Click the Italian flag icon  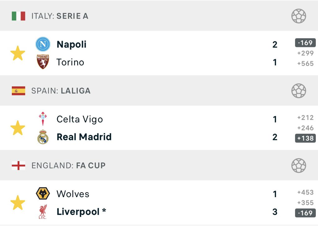(x=18, y=16)
